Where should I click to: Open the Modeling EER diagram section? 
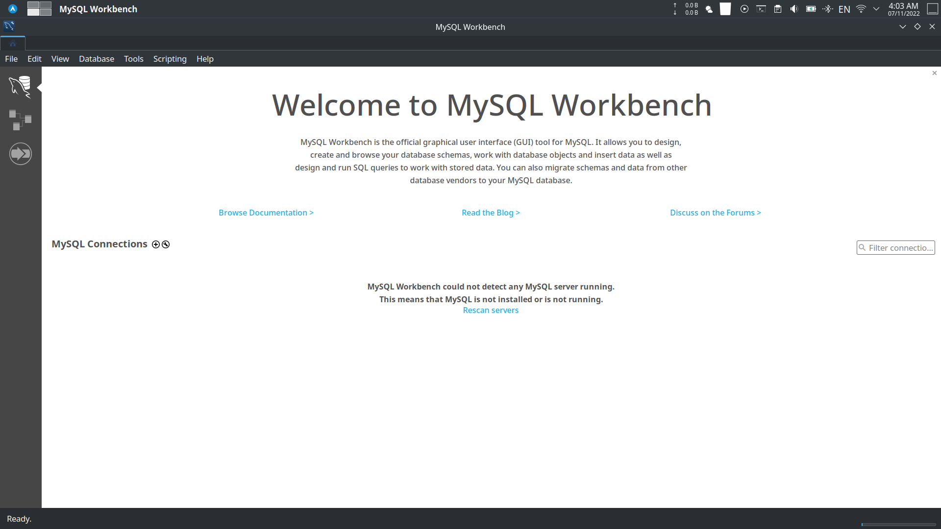point(20,120)
